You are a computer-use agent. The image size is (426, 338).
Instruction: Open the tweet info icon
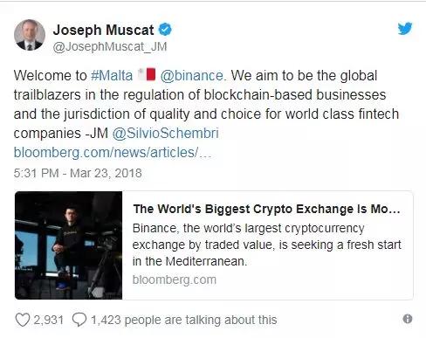click(408, 319)
